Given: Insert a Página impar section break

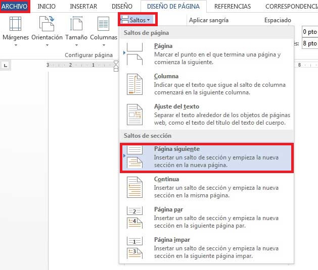Looking at the screenshot, I should point(206,248).
